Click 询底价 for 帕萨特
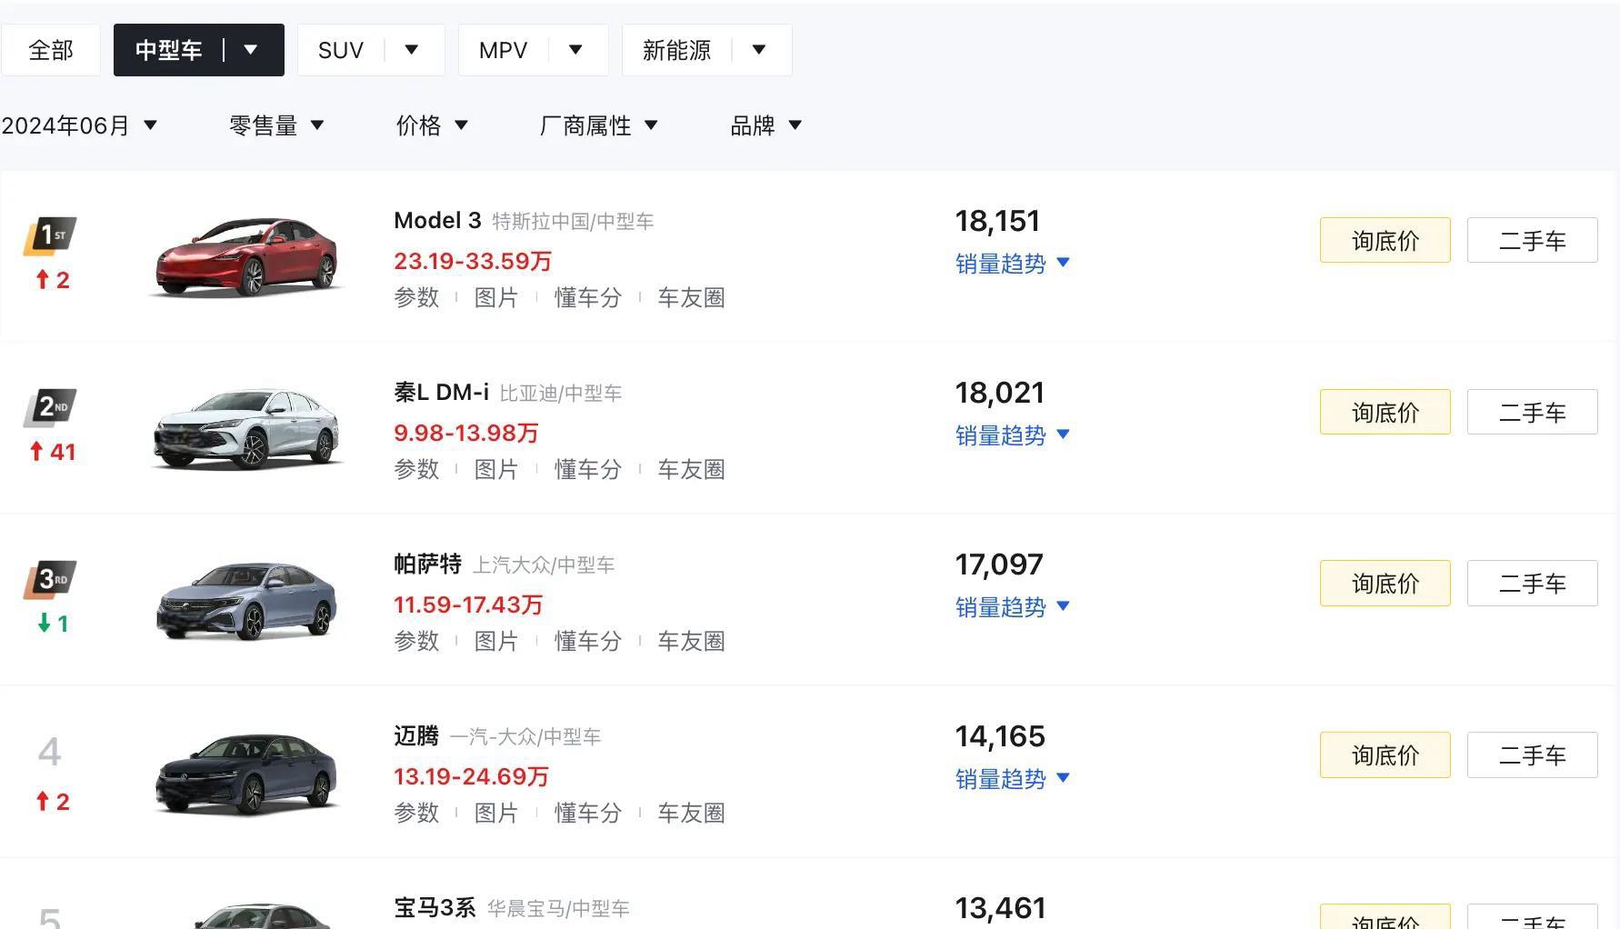This screenshot has height=929, width=1620. 1385,584
